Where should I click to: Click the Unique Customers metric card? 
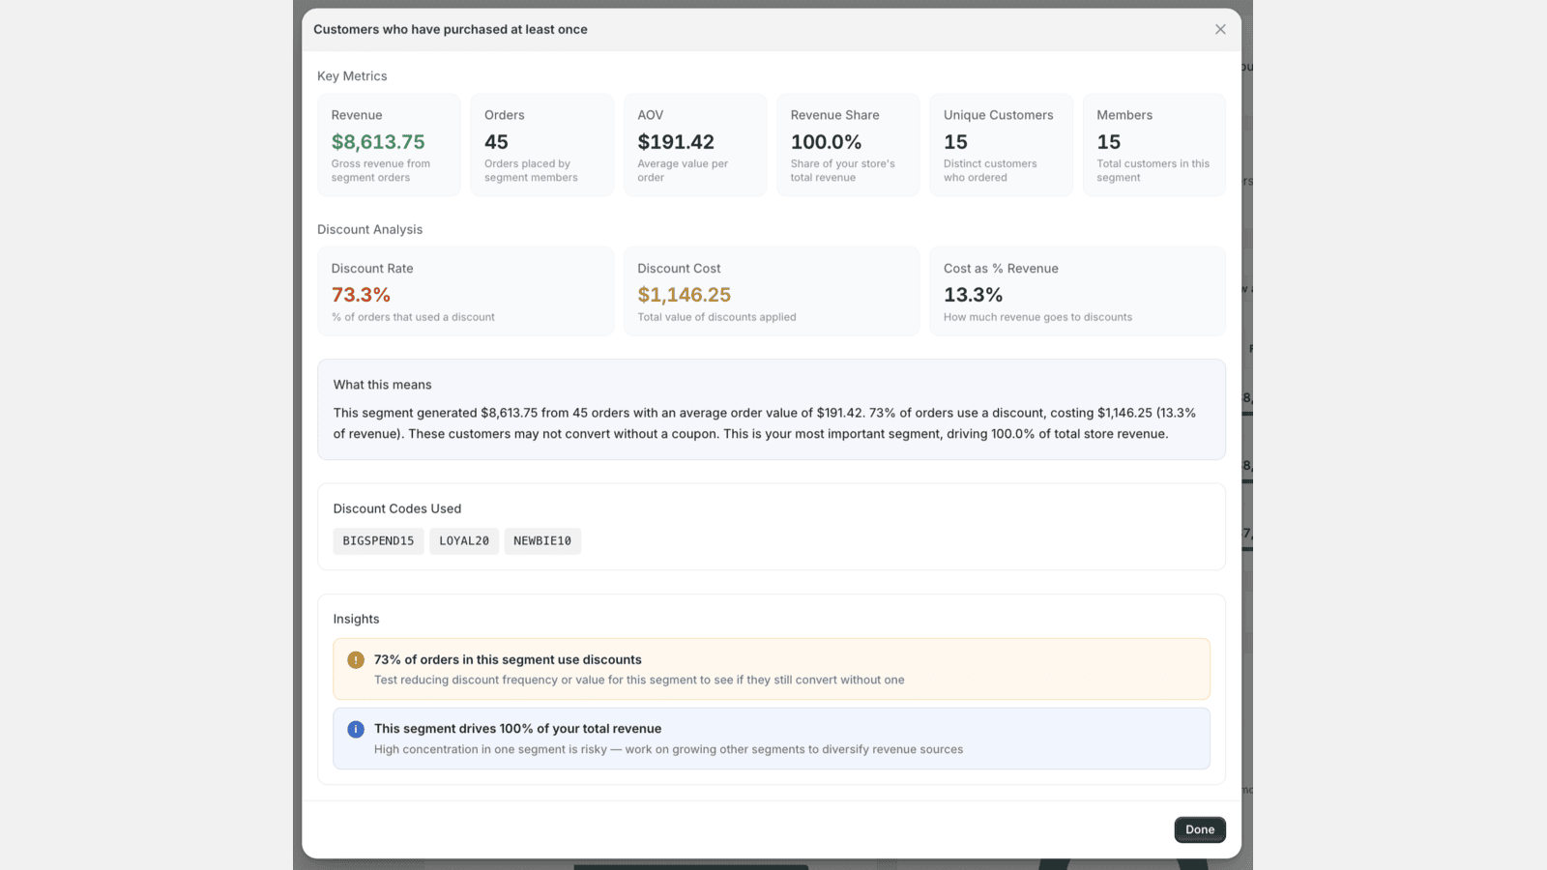(1001, 145)
